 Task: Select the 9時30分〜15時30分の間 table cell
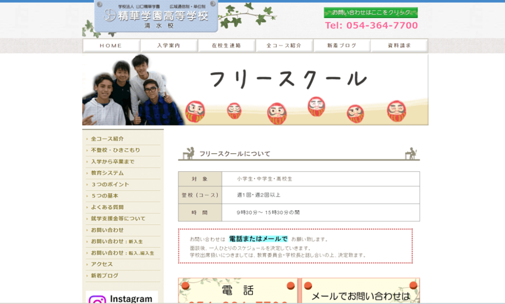point(321,213)
